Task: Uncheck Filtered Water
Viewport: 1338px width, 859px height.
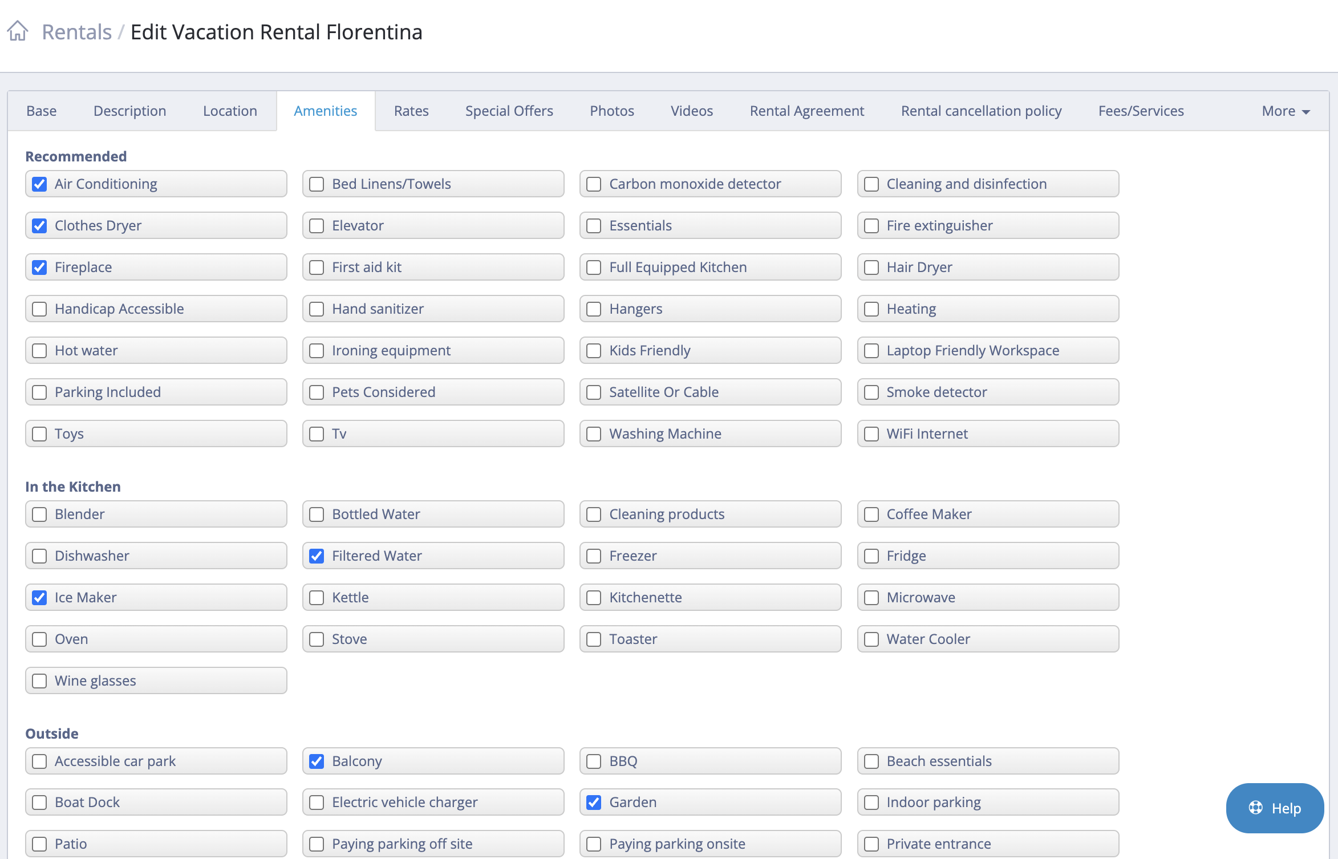Action: 317,556
